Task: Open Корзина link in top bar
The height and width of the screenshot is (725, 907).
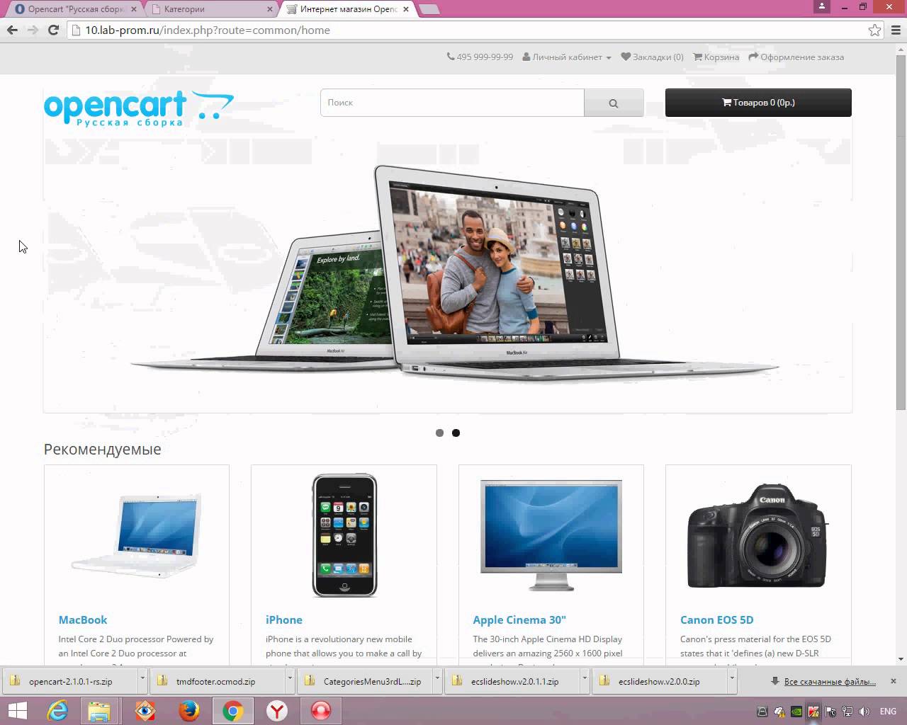Action: [x=716, y=57]
